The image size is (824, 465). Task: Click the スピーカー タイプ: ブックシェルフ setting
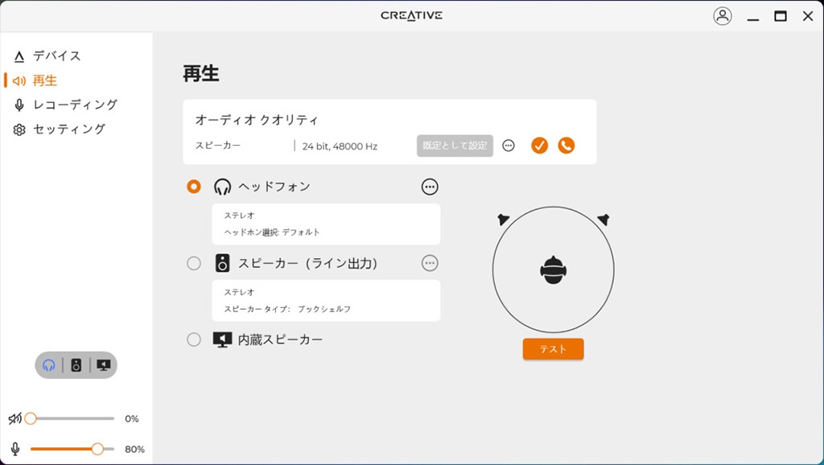(287, 309)
